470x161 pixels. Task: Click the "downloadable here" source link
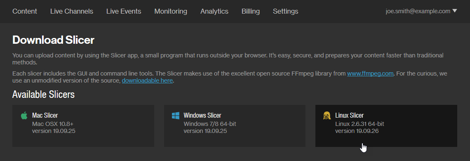pyautogui.click(x=147, y=81)
